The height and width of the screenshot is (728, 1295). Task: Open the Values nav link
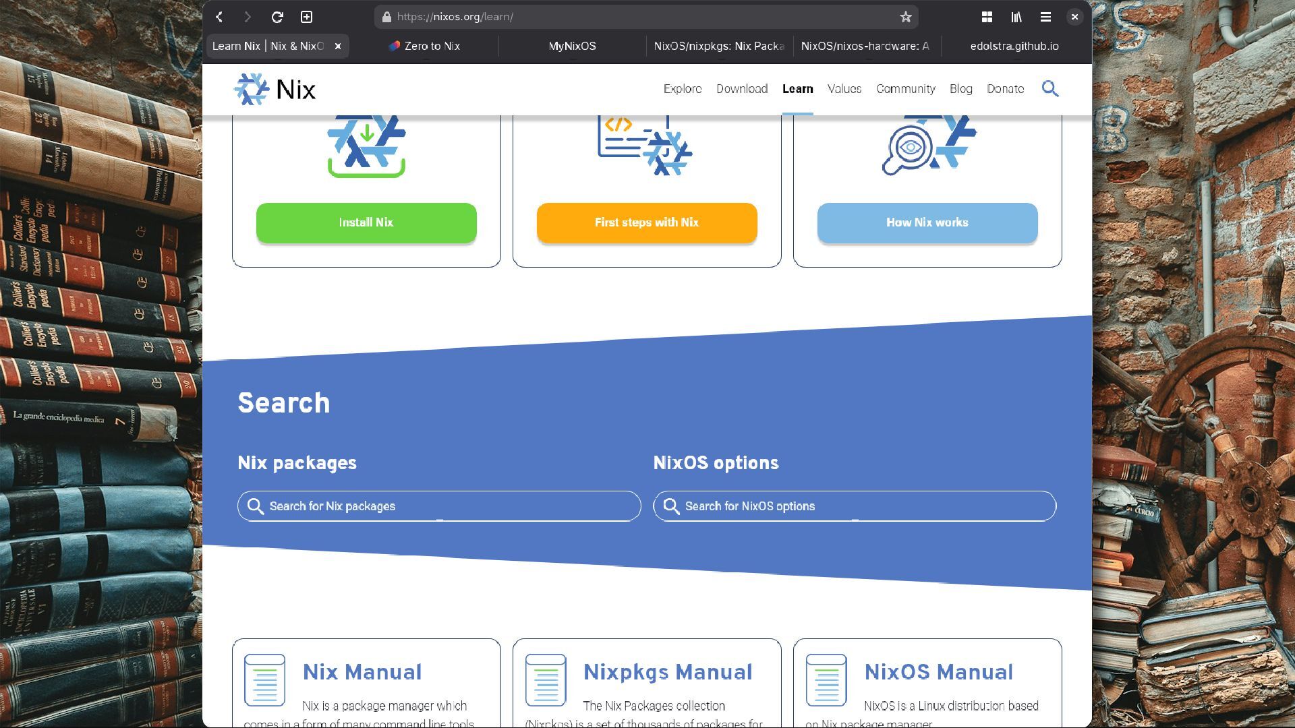[x=844, y=89]
